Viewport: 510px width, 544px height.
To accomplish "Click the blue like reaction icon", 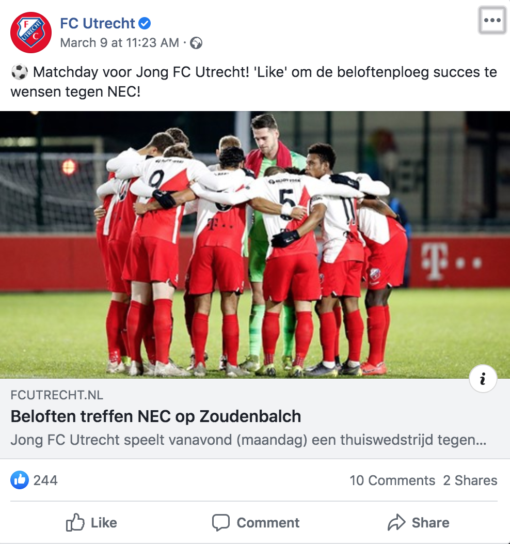I will [20, 480].
